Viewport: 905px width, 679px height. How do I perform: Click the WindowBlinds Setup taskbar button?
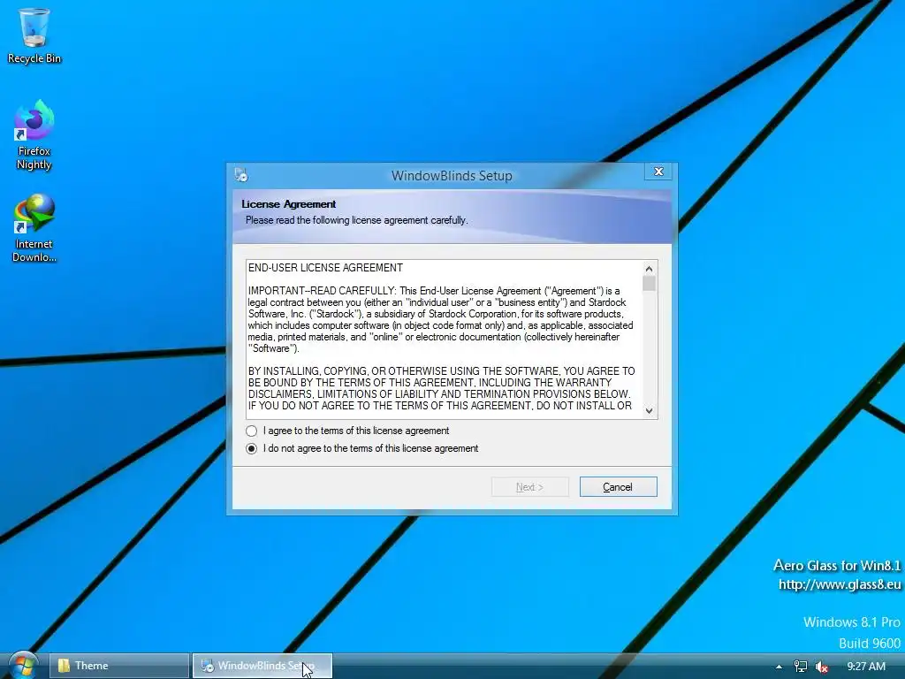point(262,666)
